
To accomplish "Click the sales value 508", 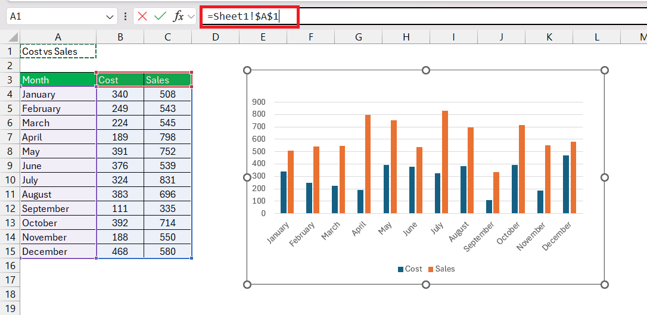I will tap(167, 94).
